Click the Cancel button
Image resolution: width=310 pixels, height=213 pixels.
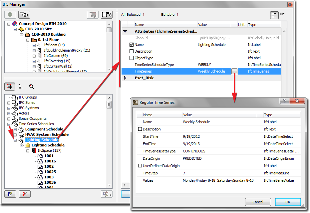pyautogui.click(x=258, y=202)
